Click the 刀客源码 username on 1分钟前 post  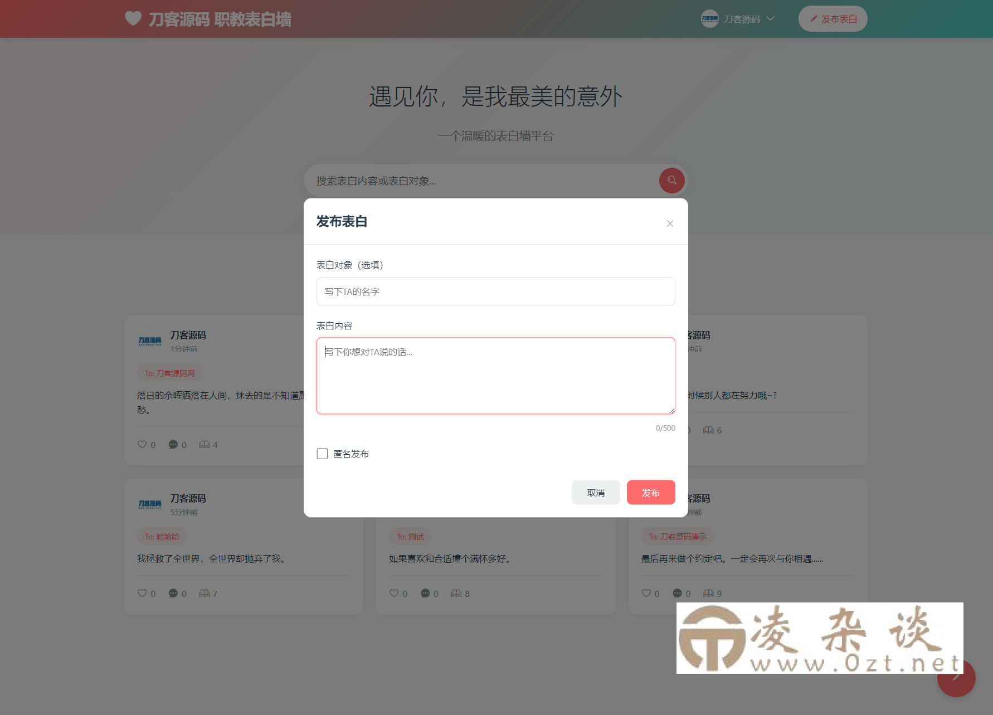click(188, 335)
